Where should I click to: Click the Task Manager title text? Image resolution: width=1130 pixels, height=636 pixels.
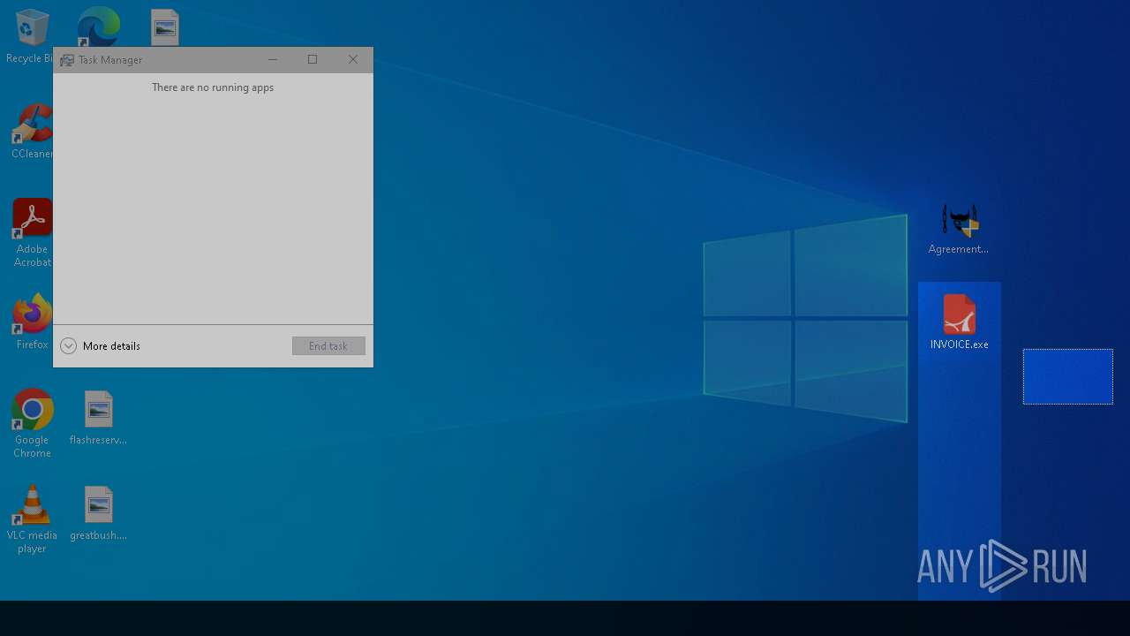(x=110, y=60)
